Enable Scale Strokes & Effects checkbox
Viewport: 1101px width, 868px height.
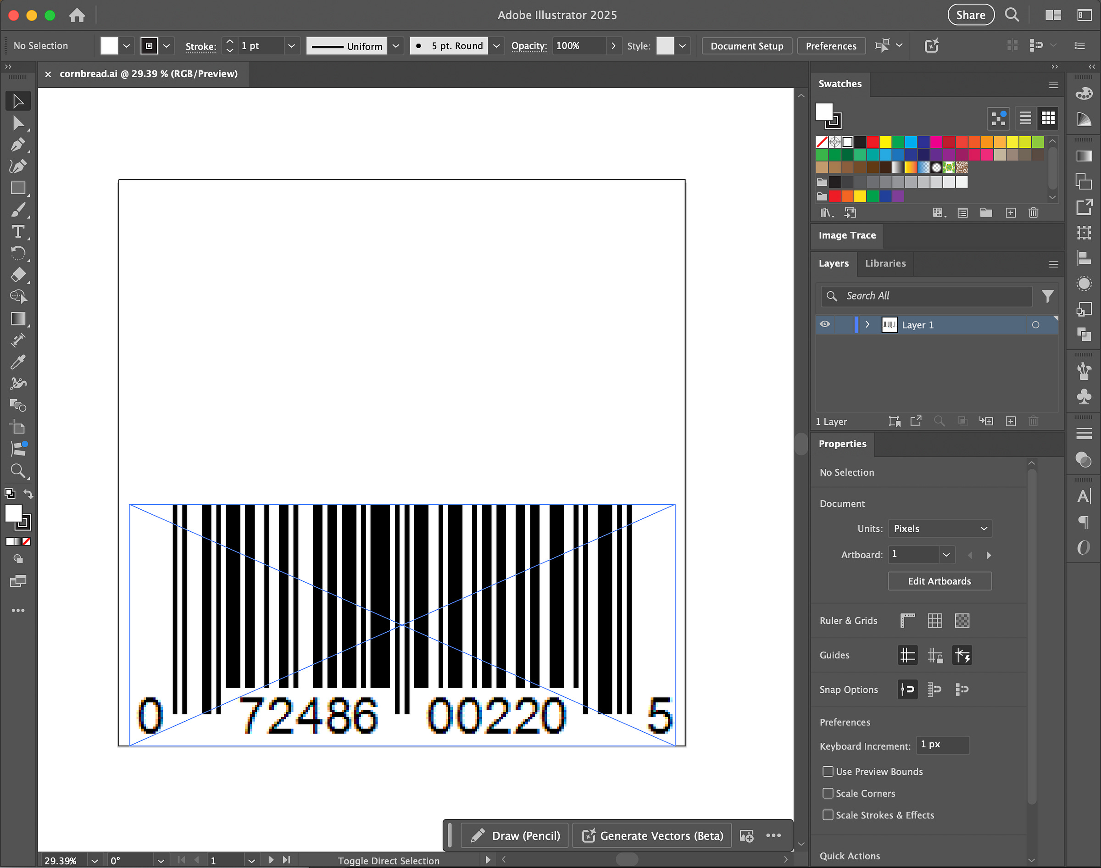[828, 815]
